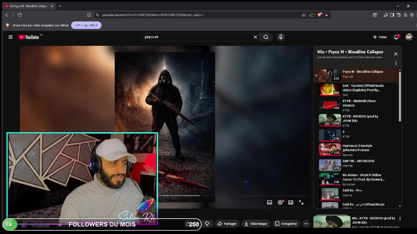Reload the YouTube page

coord(20,15)
